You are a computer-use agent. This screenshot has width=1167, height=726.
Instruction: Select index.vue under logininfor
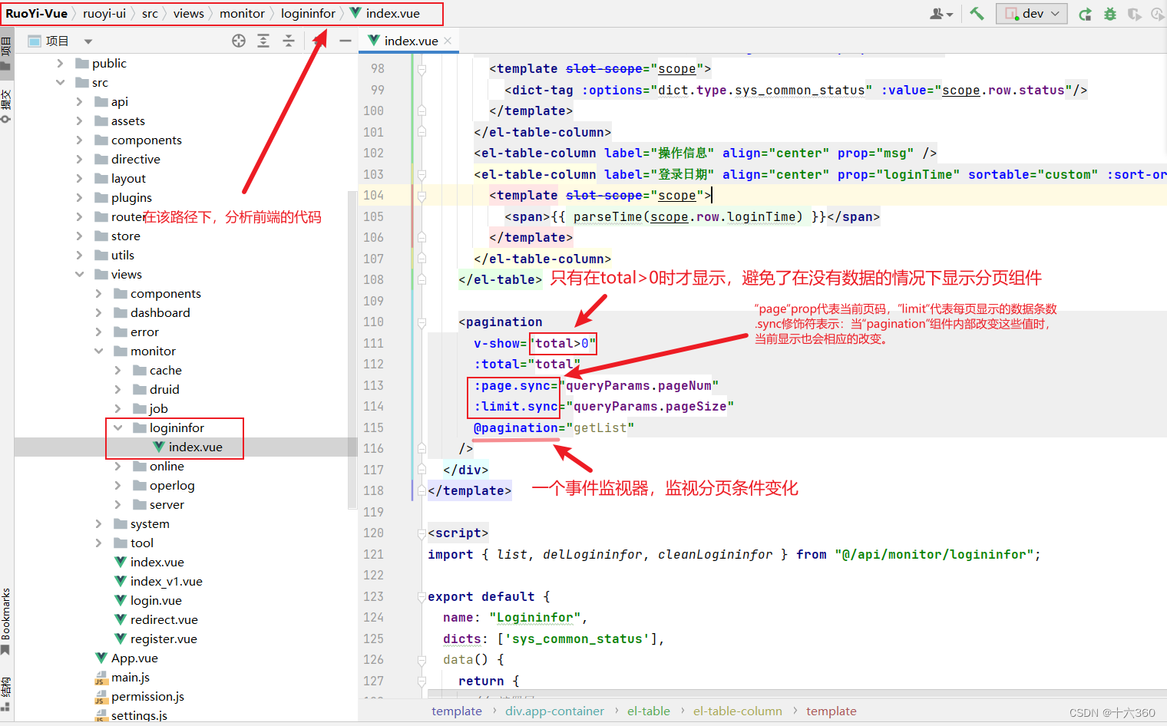tap(195, 447)
